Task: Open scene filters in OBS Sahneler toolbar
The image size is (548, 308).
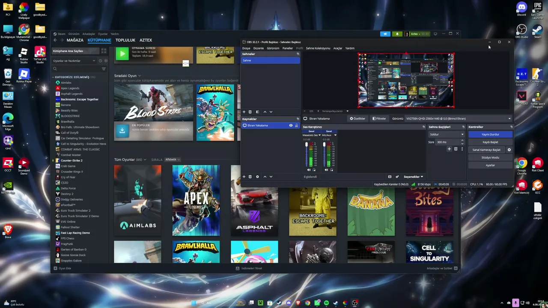Action: point(257,112)
